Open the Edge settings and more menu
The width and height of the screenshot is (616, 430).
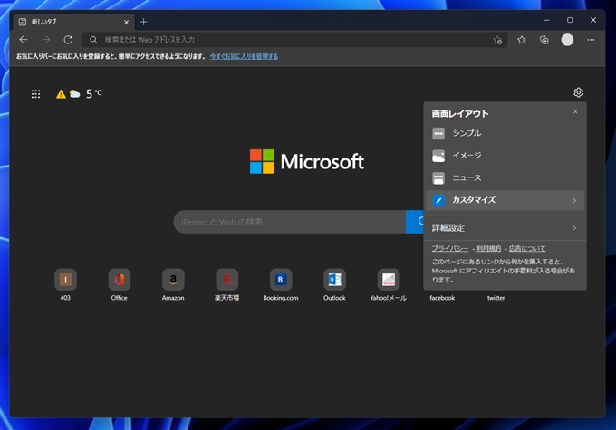click(591, 40)
